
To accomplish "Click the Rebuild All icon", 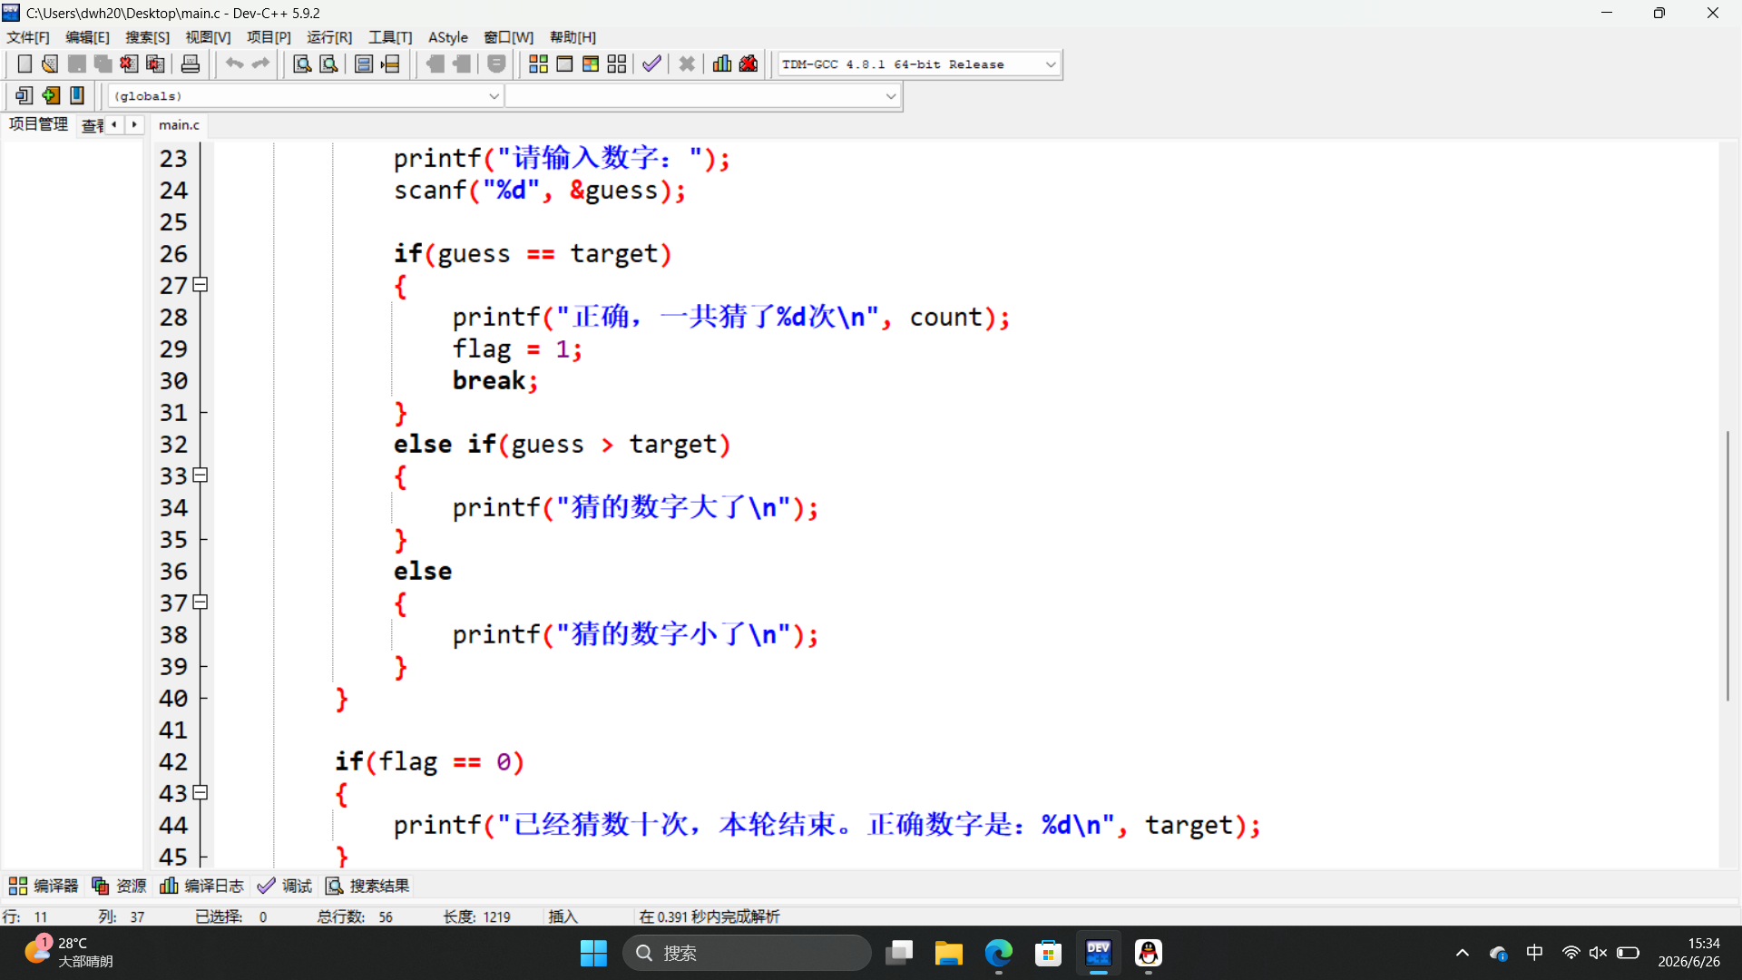I will [617, 64].
